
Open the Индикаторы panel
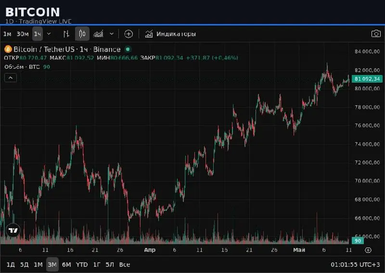(x=170, y=34)
